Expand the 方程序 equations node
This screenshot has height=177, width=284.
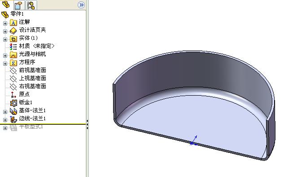pyautogui.click(x=5, y=63)
